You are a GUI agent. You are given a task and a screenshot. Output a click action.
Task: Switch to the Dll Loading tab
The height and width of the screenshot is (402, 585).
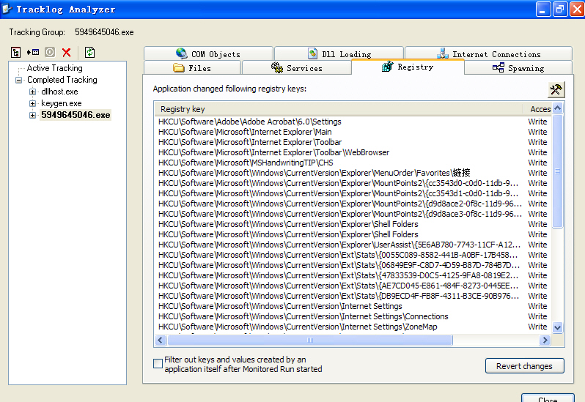pyautogui.click(x=339, y=53)
